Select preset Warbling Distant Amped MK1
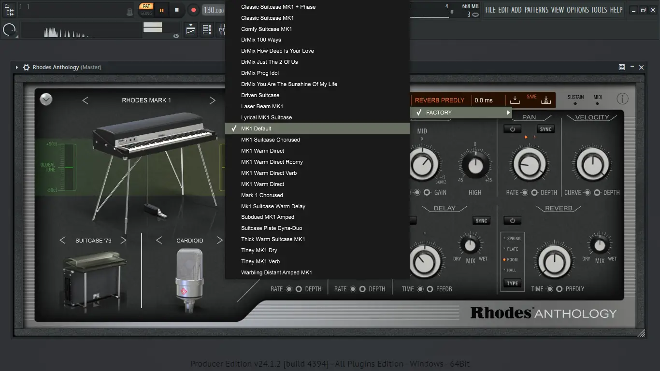 click(317, 272)
